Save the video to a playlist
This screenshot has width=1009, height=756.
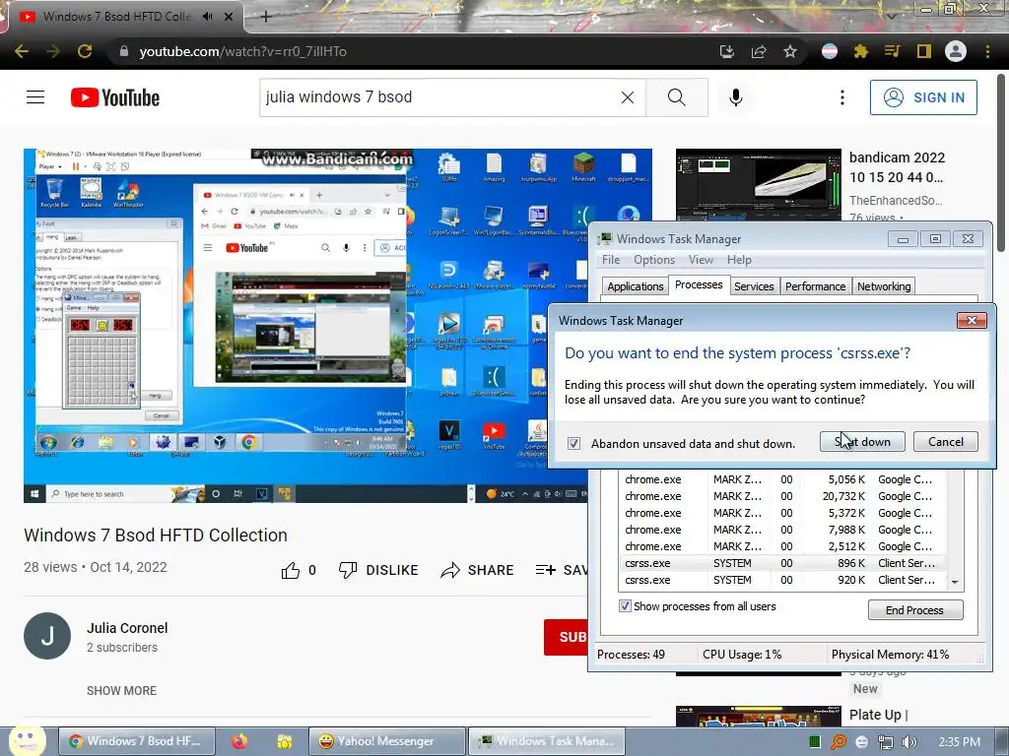[x=561, y=570]
